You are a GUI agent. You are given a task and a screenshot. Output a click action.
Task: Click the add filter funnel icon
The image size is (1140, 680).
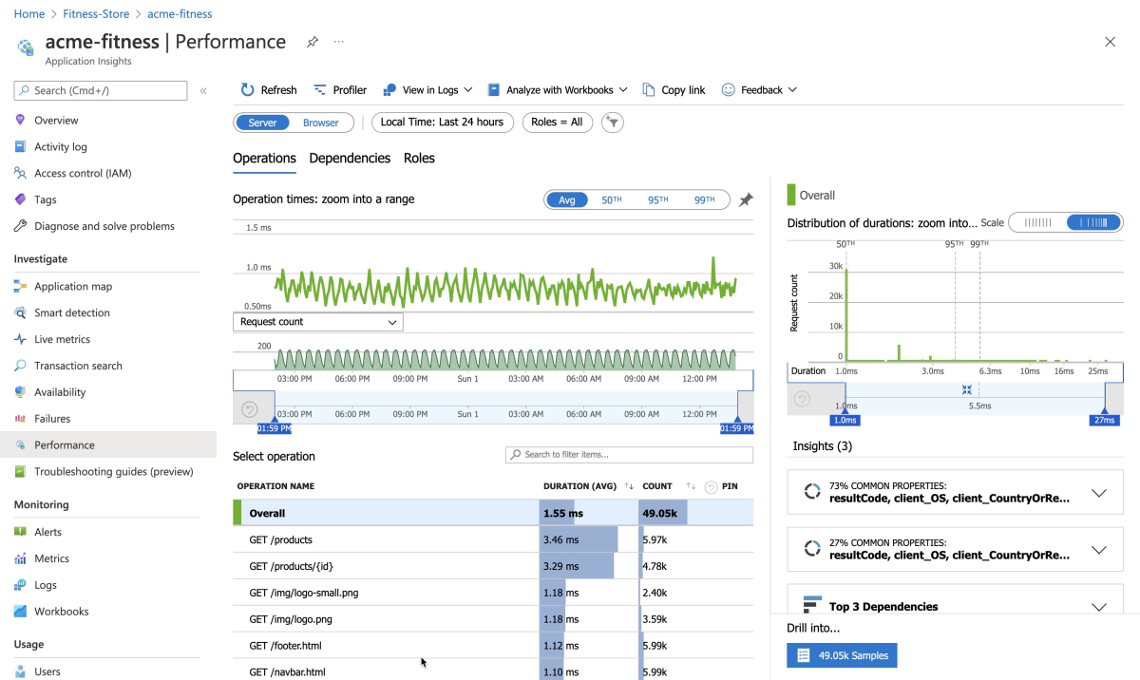[x=614, y=123]
